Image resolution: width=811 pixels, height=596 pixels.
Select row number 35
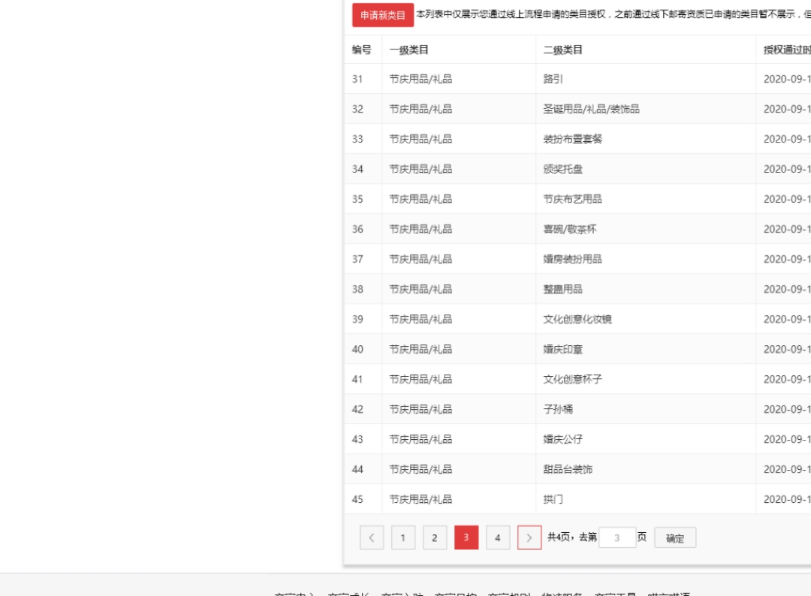click(357, 199)
